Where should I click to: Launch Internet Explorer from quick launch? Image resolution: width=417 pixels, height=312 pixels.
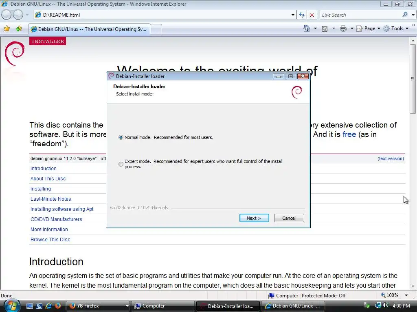coord(48,306)
